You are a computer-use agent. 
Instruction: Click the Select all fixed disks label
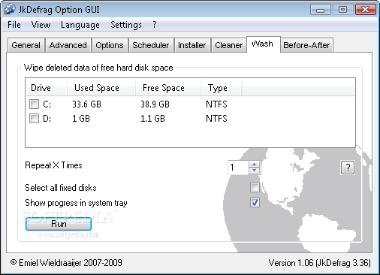(61, 188)
